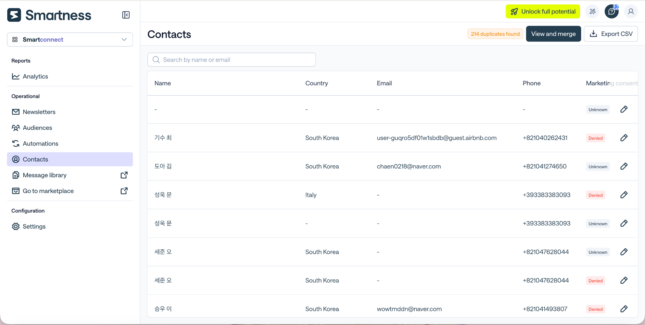Edit the chaen0218@naver.com contact row

tap(624, 166)
